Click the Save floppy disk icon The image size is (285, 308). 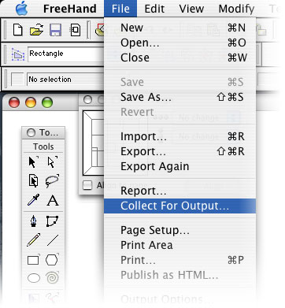click(56, 30)
